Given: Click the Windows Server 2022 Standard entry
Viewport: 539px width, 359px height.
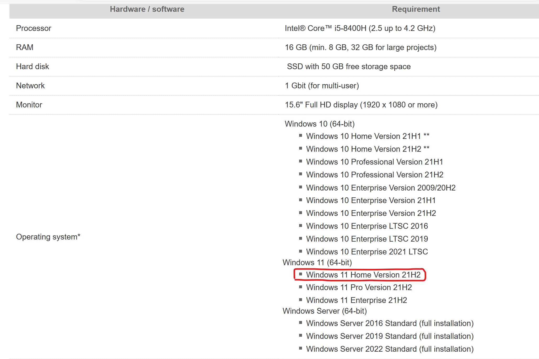Looking at the screenshot, I should [x=390, y=349].
